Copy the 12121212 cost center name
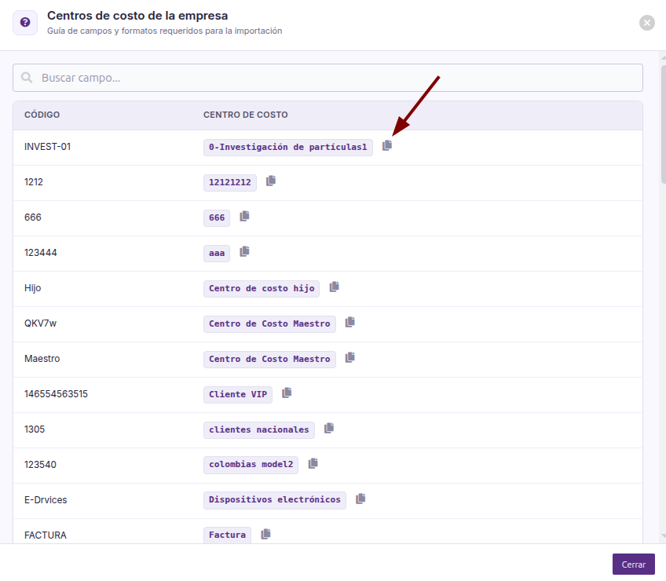The width and height of the screenshot is (666, 581). pyautogui.click(x=271, y=181)
